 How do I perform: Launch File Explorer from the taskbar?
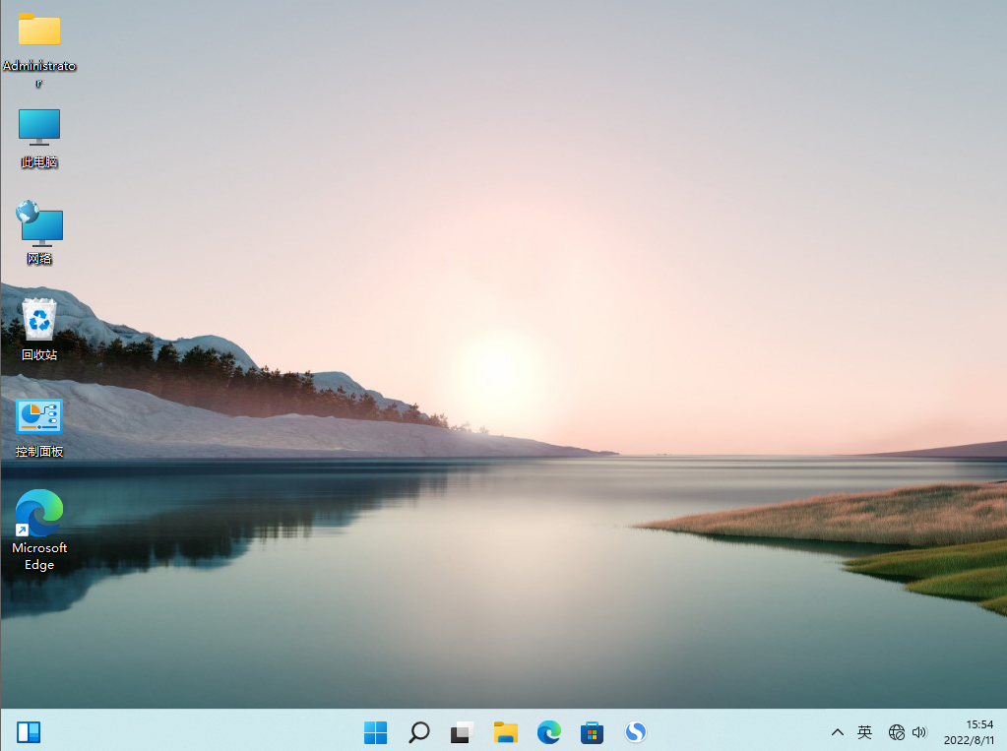point(505,731)
